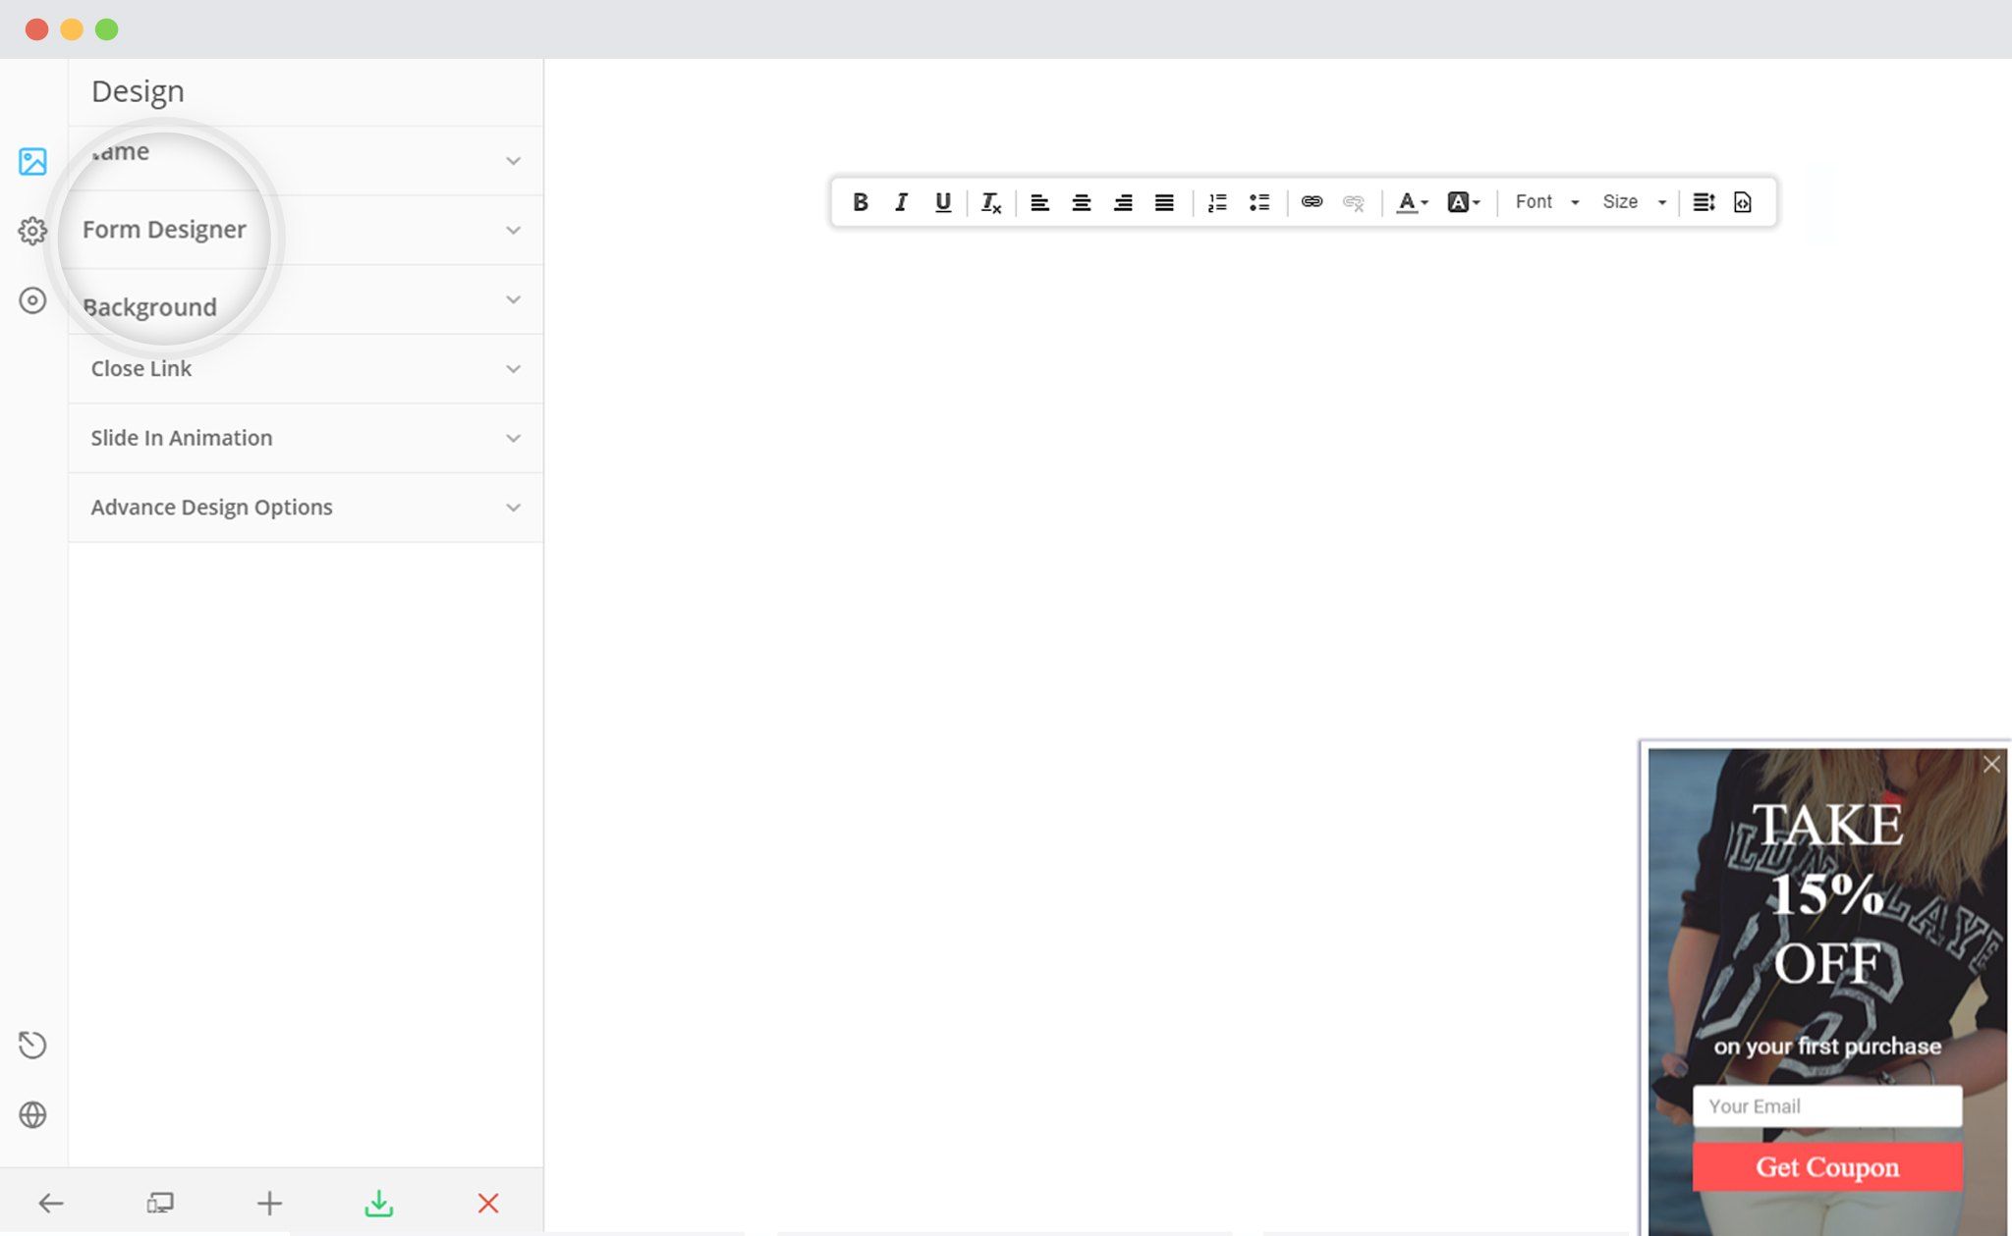Open the text color picker
Image resolution: width=2012 pixels, height=1236 pixels.
1412,202
